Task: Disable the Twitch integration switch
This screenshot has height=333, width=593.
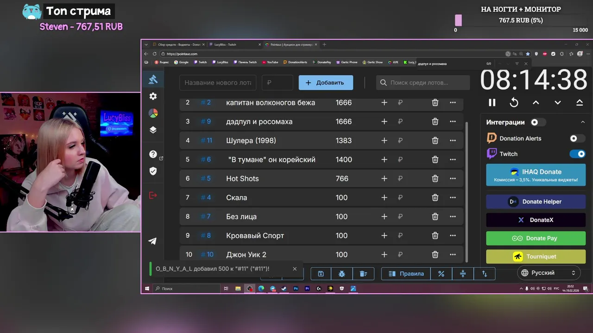Action: coord(577,154)
